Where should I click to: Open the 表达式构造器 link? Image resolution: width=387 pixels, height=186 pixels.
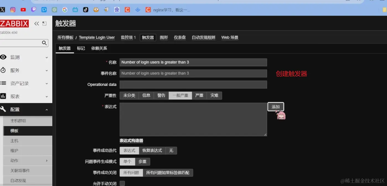131,141
